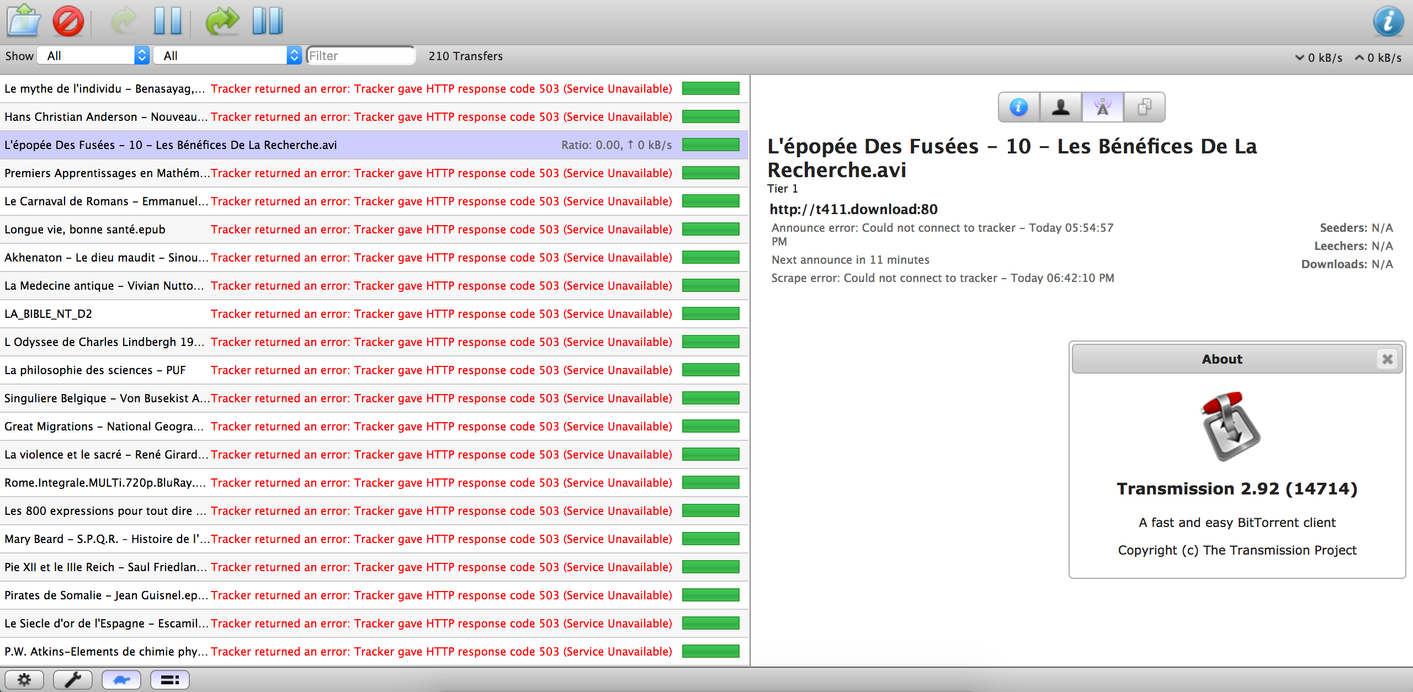The image size is (1413, 692).
Task: Select 'Singuliere Belgique' torrent
Action: tap(374, 398)
